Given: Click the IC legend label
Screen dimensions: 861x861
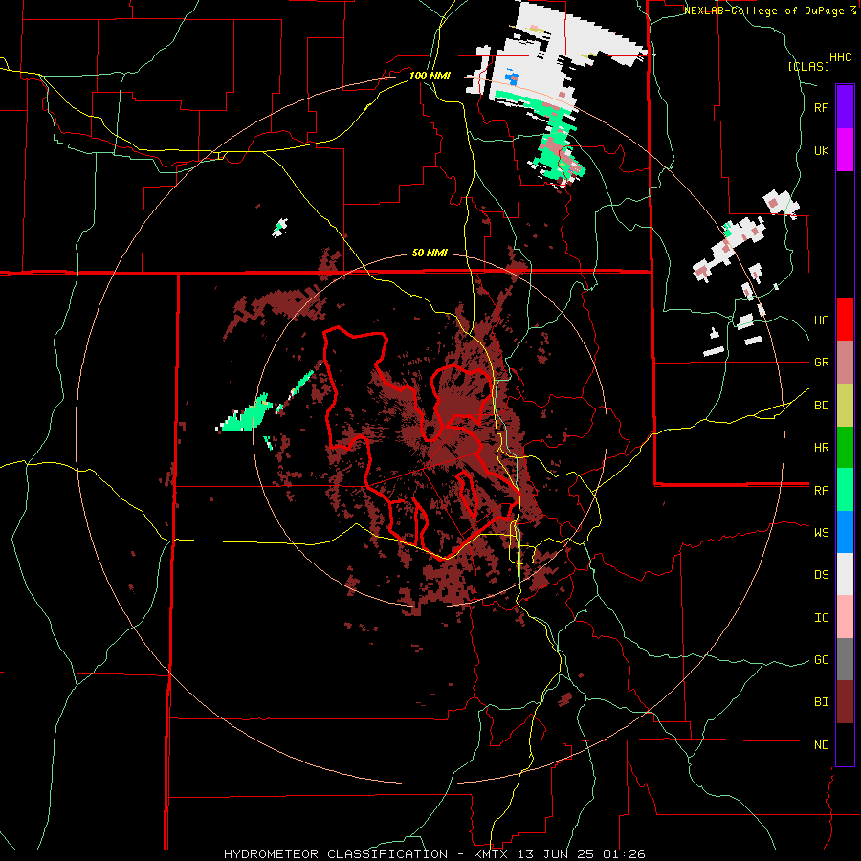Looking at the screenshot, I should tap(821, 617).
